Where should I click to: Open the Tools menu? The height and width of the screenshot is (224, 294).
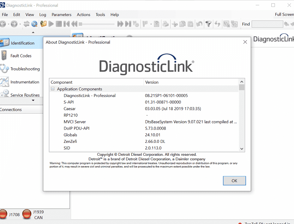[100, 14]
